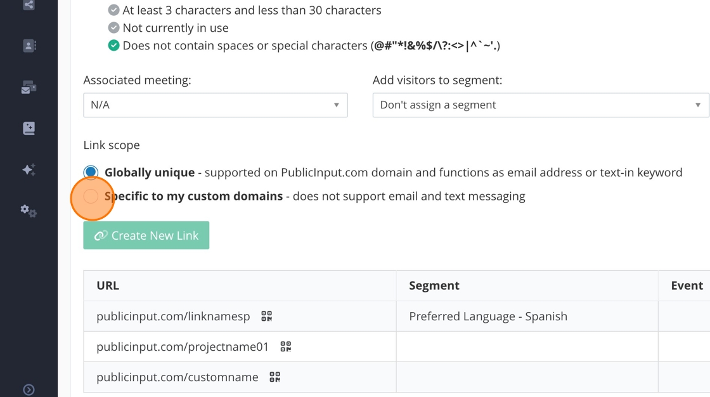Open the email communications sidebar icon
The width and height of the screenshot is (710, 397).
[29, 88]
